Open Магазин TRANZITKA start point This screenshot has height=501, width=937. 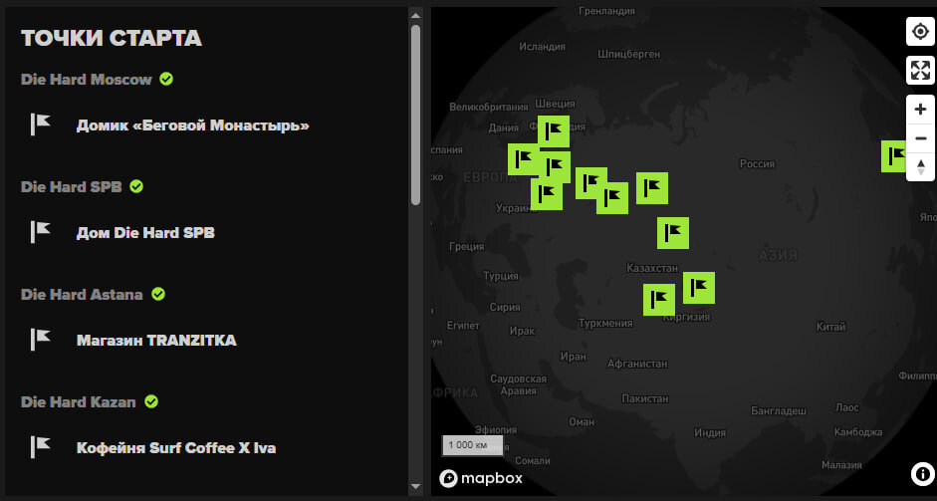click(x=156, y=341)
